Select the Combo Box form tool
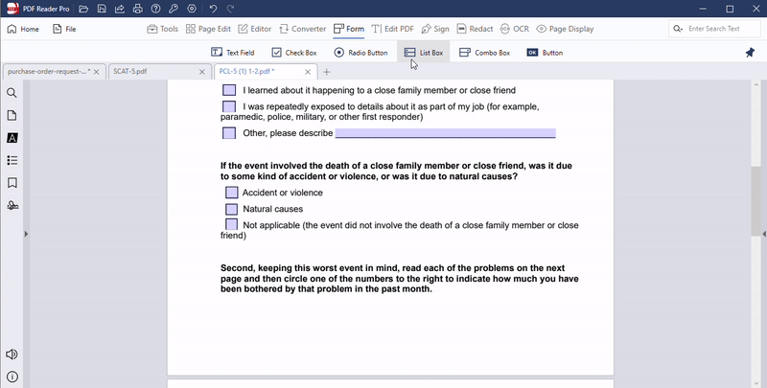 (485, 53)
